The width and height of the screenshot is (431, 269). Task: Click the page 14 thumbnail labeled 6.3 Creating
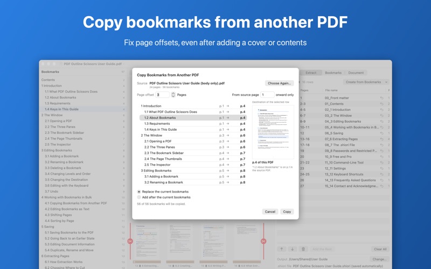(x=180, y=243)
